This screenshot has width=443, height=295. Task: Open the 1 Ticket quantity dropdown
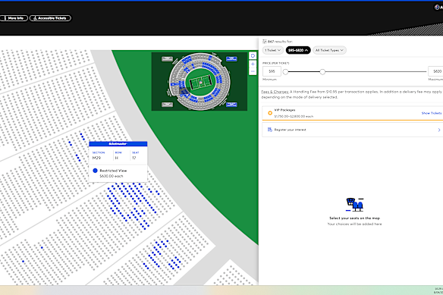pyautogui.click(x=272, y=50)
